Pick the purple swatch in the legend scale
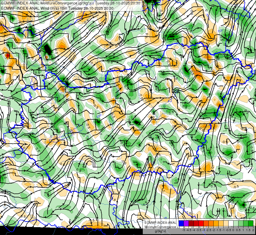This screenshot has height=235, width=256. (186, 223)
